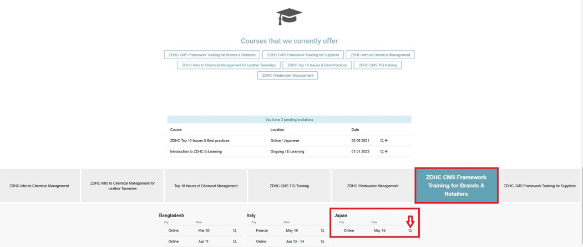
Task: Click May 16 date under Japan
Action: tap(379, 230)
